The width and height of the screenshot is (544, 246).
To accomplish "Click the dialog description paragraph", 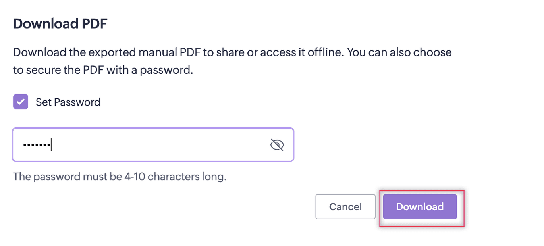I will [x=232, y=61].
